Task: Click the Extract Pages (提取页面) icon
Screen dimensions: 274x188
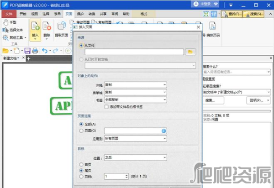Action: [x=61, y=29]
